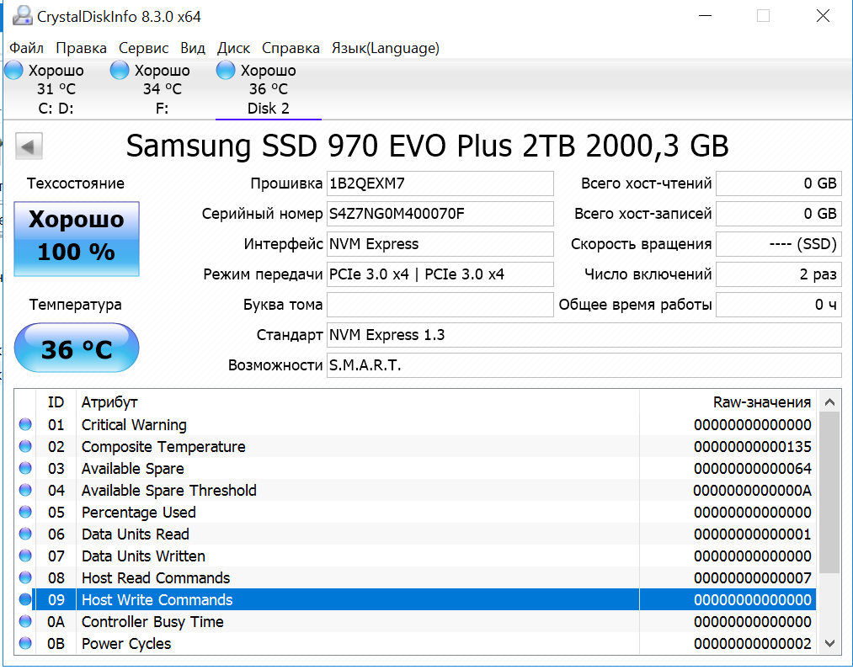The height and width of the screenshot is (670, 853).
Task: Open the Сервис menu
Action: tap(143, 48)
